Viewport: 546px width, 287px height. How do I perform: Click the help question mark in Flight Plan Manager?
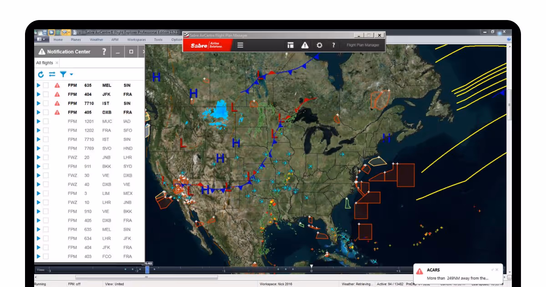click(334, 45)
